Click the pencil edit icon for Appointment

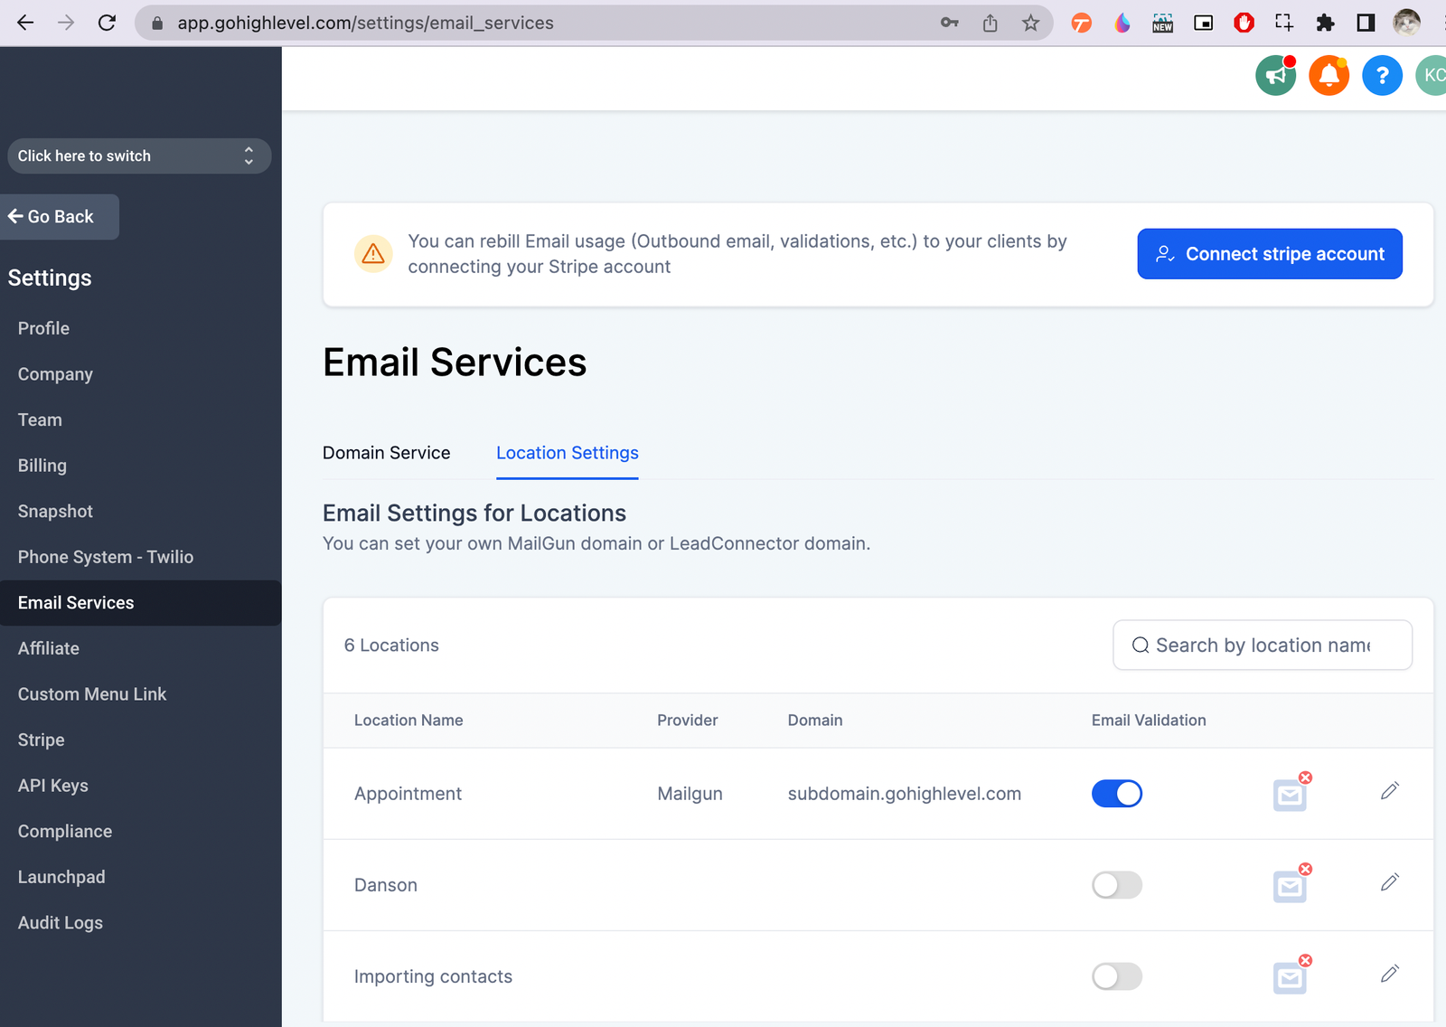[x=1389, y=792]
